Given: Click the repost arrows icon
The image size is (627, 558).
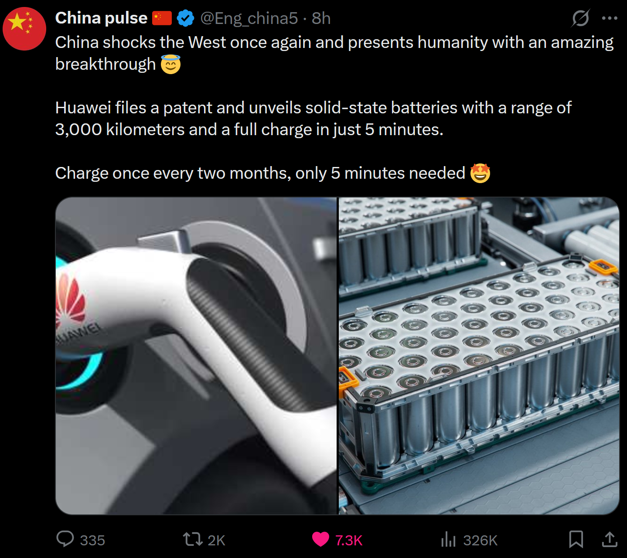Looking at the screenshot, I should point(193,539).
